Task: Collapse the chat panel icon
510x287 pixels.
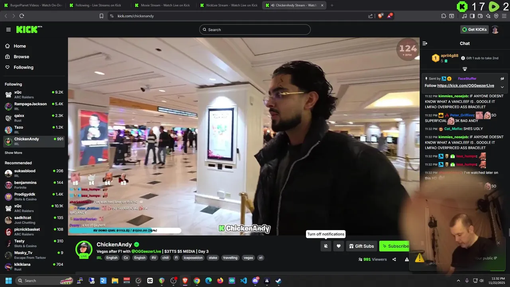Action: coord(425,43)
